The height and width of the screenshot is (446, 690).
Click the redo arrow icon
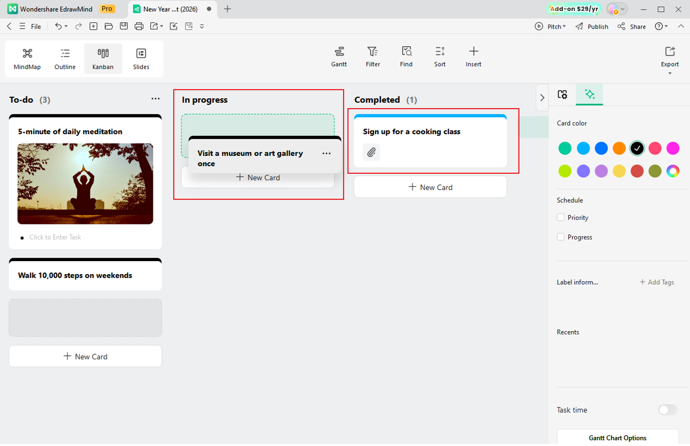[x=78, y=26]
